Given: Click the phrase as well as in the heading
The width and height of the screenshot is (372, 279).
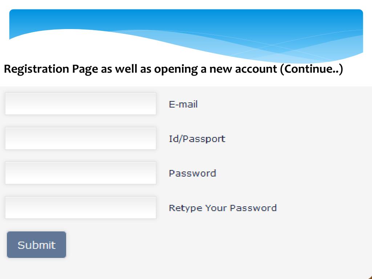Looking at the screenshot, I should click(126, 69).
